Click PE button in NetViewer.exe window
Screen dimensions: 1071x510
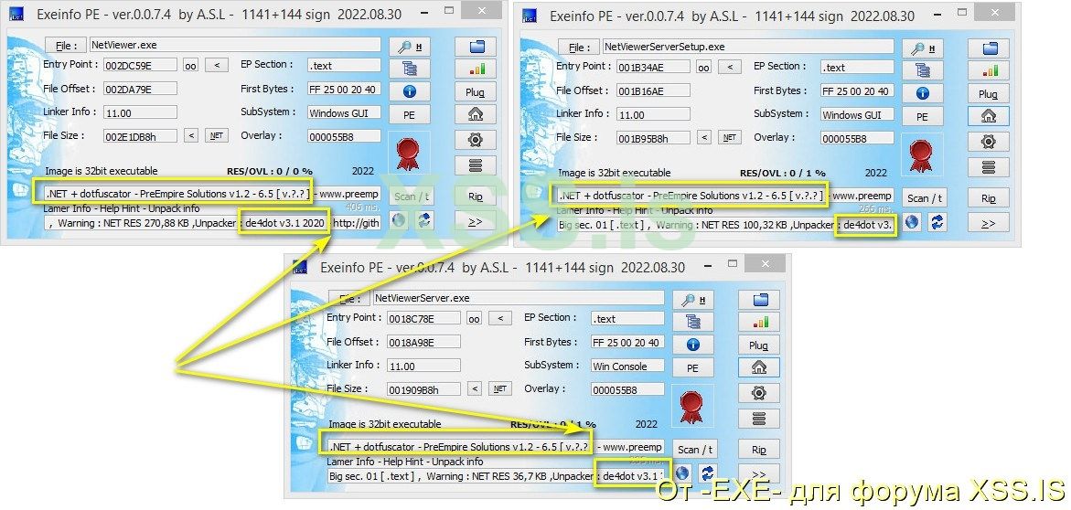tap(409, 114)
